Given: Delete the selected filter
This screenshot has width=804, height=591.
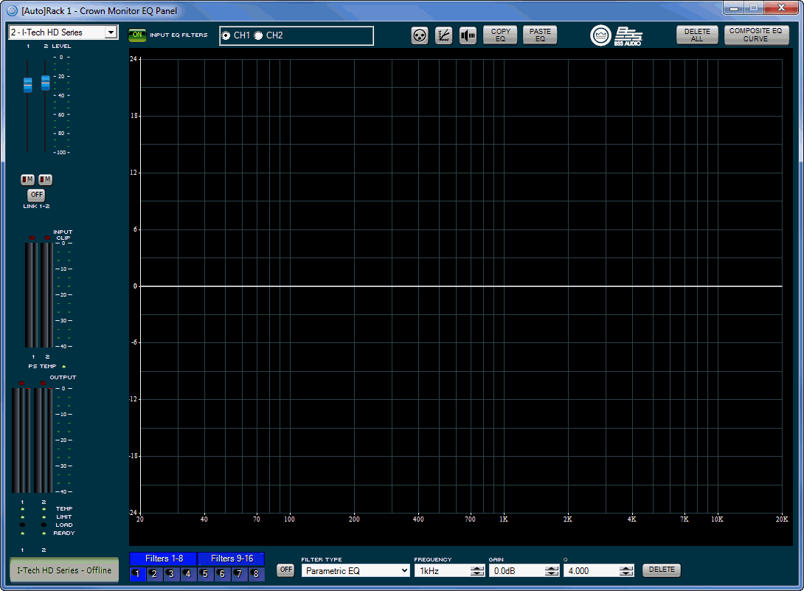Looking at the screenshot, I should 662,570.
